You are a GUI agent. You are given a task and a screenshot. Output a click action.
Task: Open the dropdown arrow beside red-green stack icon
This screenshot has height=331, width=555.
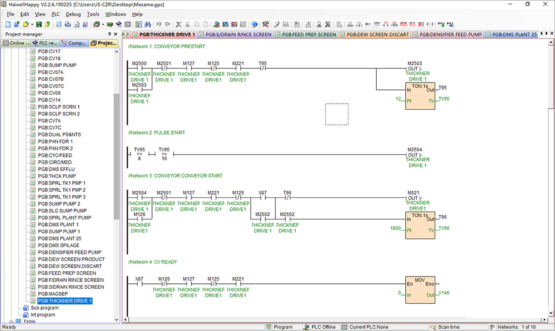[x=103, y=24]
